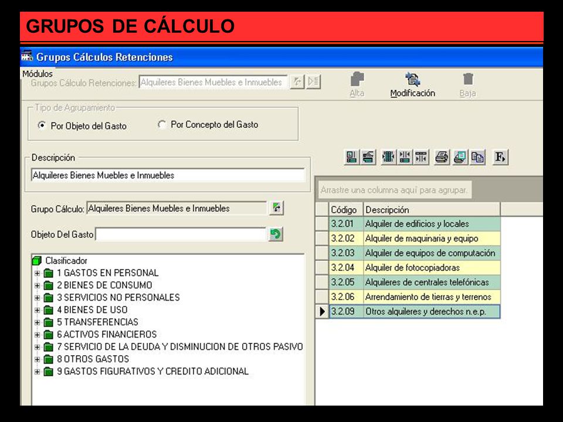Expand the 1 GASTOS EN PERSONAL node
563x422 pixels.
[x=37, y=274]
